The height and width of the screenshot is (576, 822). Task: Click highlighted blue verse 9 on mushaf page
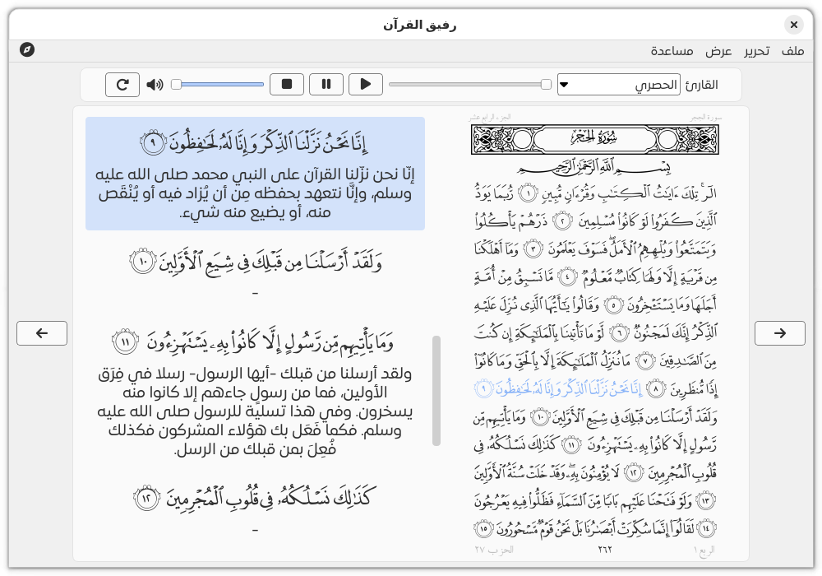(558, 388)
